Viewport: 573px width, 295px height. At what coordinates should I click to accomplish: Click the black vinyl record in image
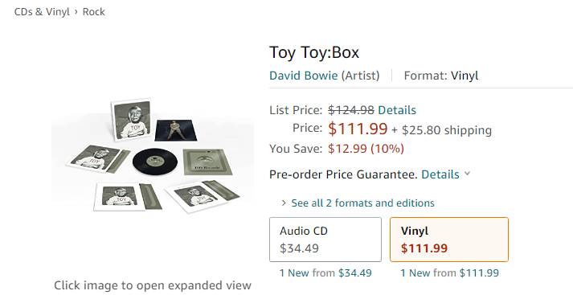155,162
